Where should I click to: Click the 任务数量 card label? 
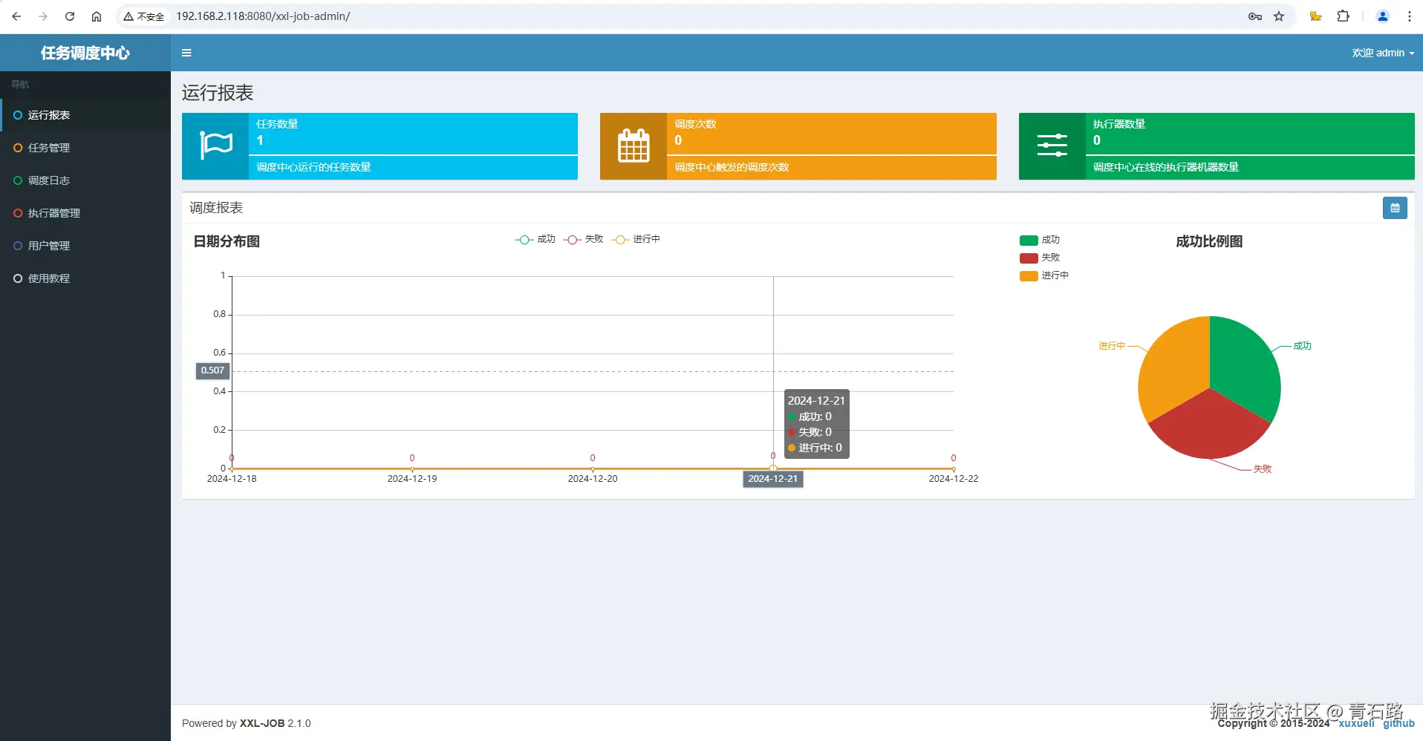click(277, 124)
